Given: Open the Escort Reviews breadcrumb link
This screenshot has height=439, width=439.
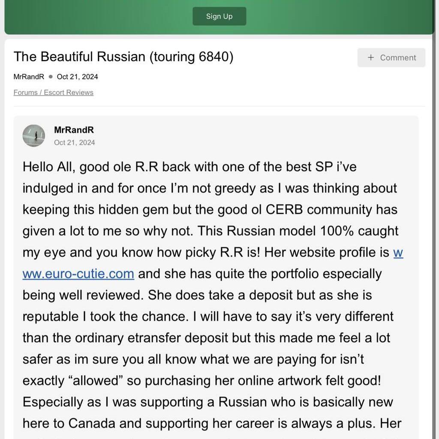Looking at the screenshot, I should 69,93.
